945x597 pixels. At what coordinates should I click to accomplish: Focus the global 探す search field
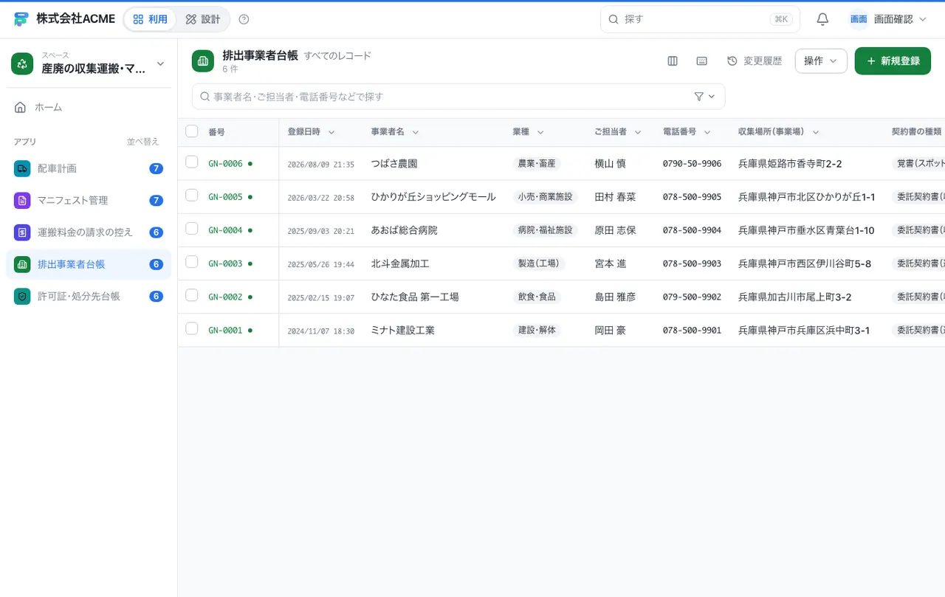point(700,19)
